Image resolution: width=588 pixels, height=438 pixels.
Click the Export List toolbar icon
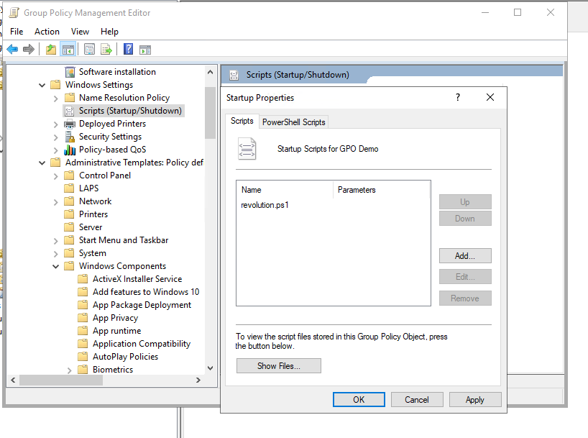[x=106, y=50]
